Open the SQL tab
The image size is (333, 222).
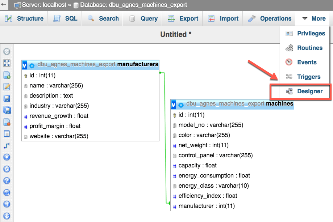(68, 18)
